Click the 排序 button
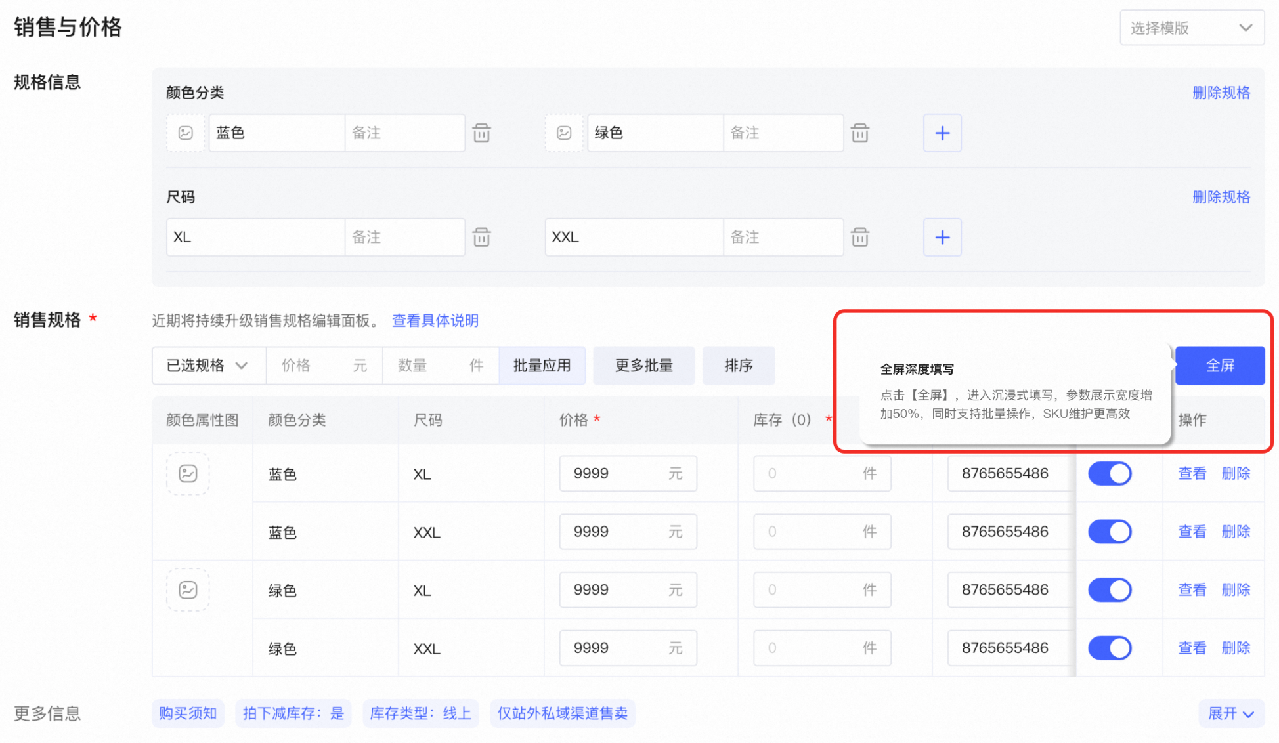This screenshot has height=743, width=1279. [739, 366]
